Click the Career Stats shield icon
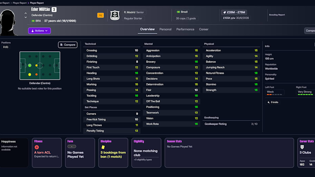 coord(302,147)
